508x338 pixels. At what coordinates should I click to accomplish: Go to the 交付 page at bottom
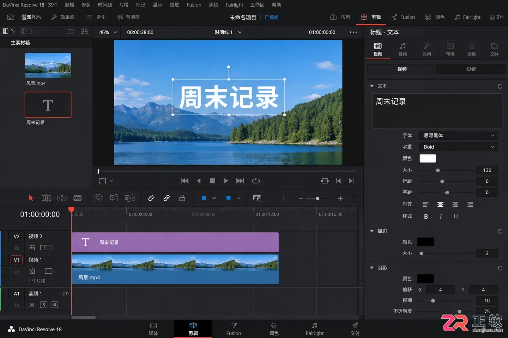tap(355, 329)
